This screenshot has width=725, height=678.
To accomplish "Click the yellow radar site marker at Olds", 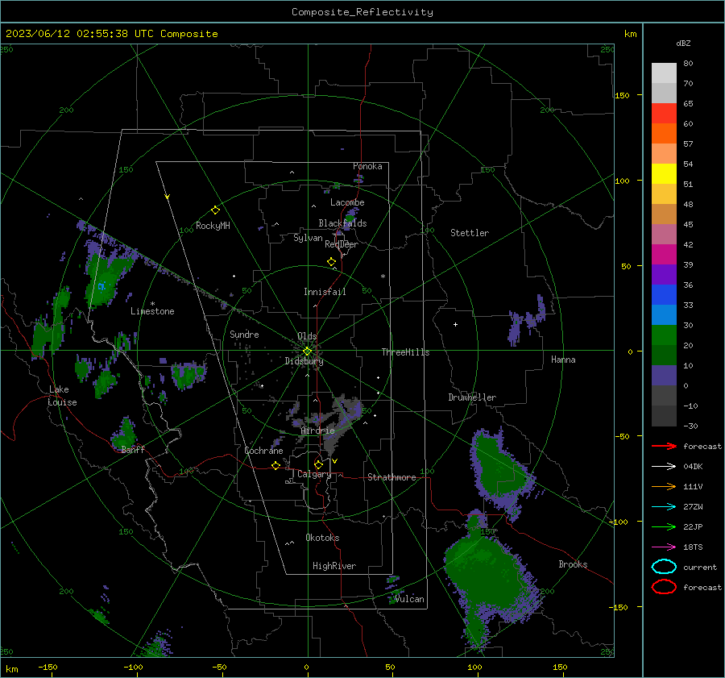I will [x=307, y=351].
